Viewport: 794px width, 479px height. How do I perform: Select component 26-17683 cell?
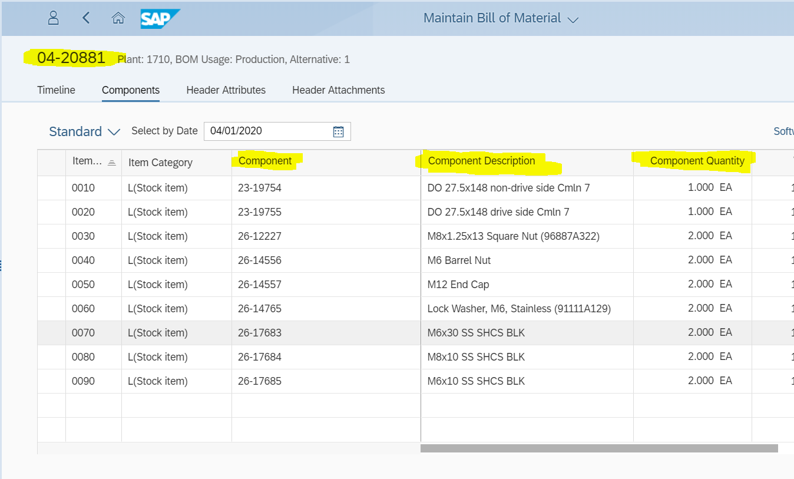[x=260, y=333]
